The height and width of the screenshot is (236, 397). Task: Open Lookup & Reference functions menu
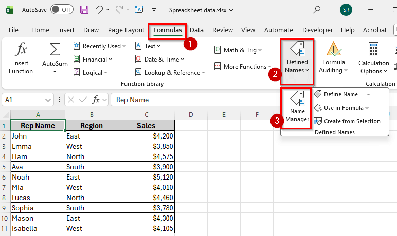click(170, 73)
